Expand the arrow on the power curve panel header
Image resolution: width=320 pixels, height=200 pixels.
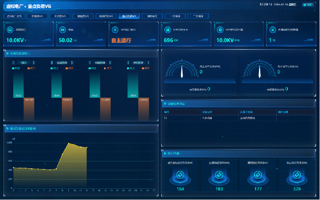click(8, 129)
